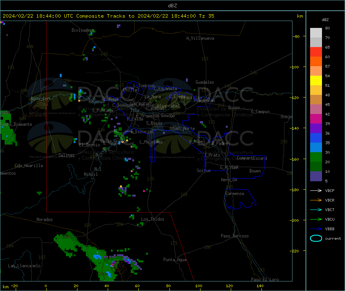Screen dimensions: 345x291
Task: Select the green 20 dBZ color swatch
Action: pyautogui.click(x=316, y=157)
